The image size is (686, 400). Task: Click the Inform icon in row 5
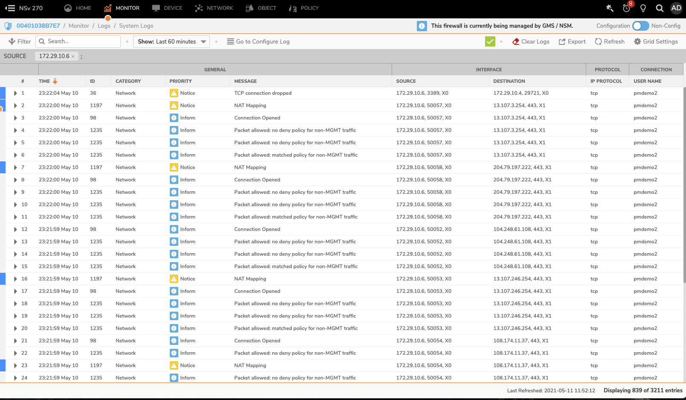174,143
